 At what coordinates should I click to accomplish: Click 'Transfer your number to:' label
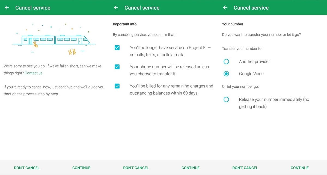pyautogui.click(x=242, y=49)
